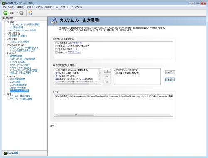This screenshot has height=158, width=208.
Task: Collapse the ビデオ tree group
Action: [x=5, y=94]
